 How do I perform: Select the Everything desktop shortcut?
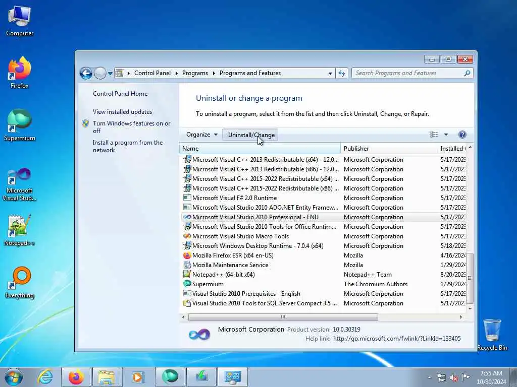tap(20, 282)
